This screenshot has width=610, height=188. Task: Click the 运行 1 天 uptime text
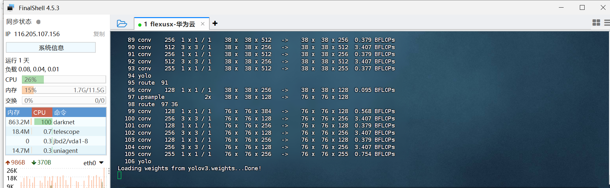pyautogui.click(x=17, y=60)
